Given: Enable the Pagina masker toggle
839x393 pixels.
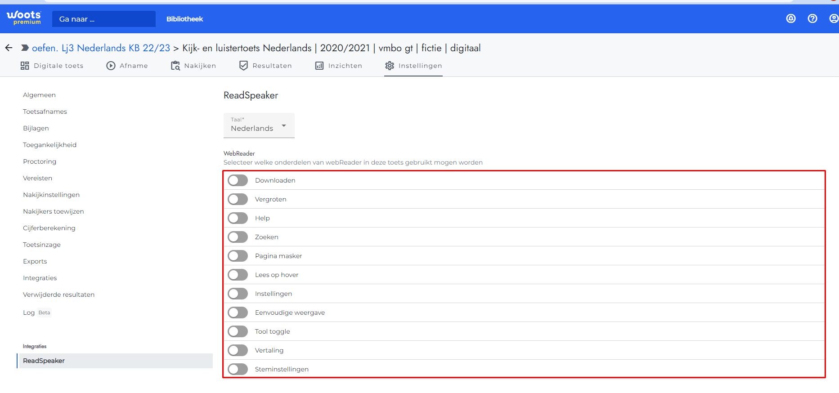Looking at the screenshot, I should point(238,256).
